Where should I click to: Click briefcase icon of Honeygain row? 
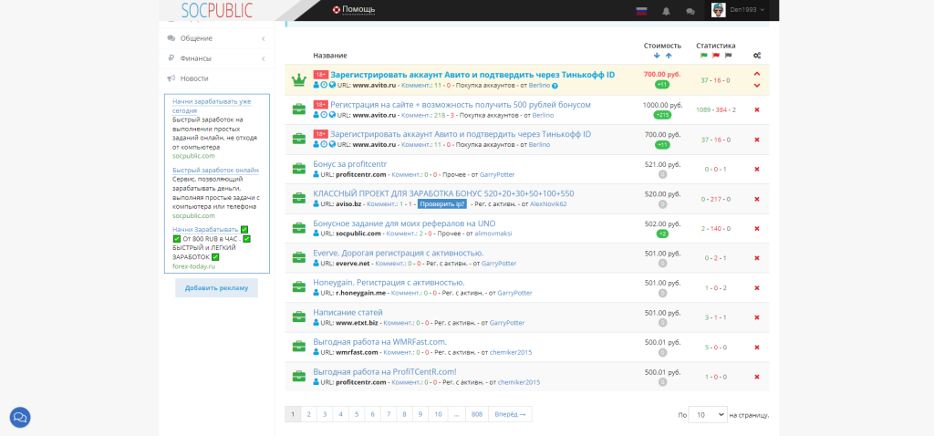point(298,287)
